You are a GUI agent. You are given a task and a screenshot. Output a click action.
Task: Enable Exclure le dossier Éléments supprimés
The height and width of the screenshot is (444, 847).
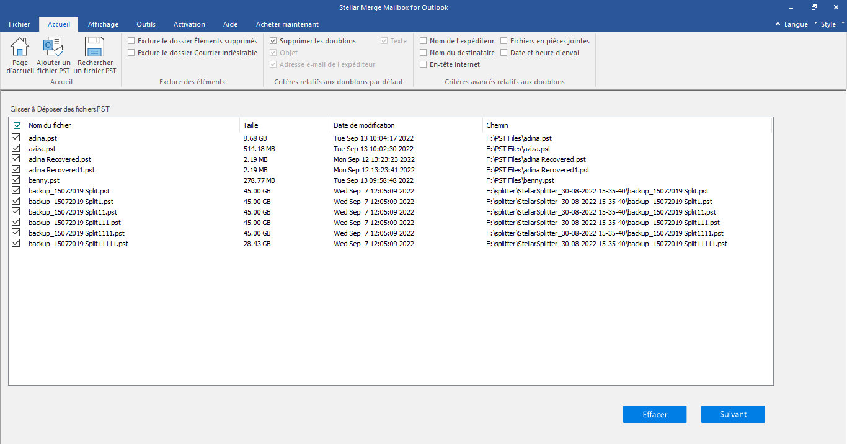[x=131, y=41]
